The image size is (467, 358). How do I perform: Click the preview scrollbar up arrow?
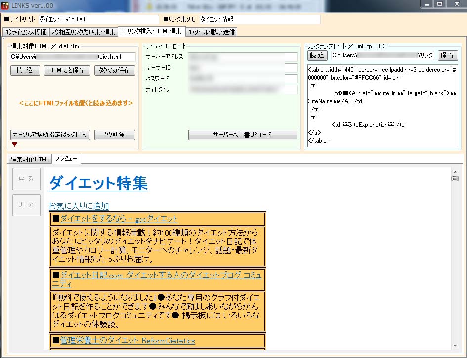tap(455, 172)
